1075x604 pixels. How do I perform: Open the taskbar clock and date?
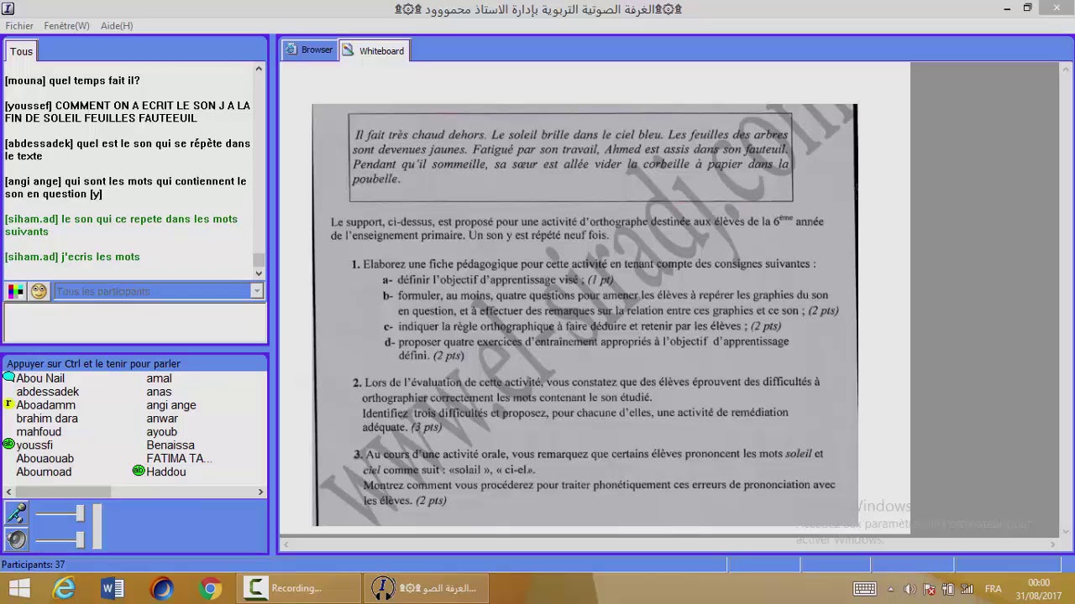1039,589
